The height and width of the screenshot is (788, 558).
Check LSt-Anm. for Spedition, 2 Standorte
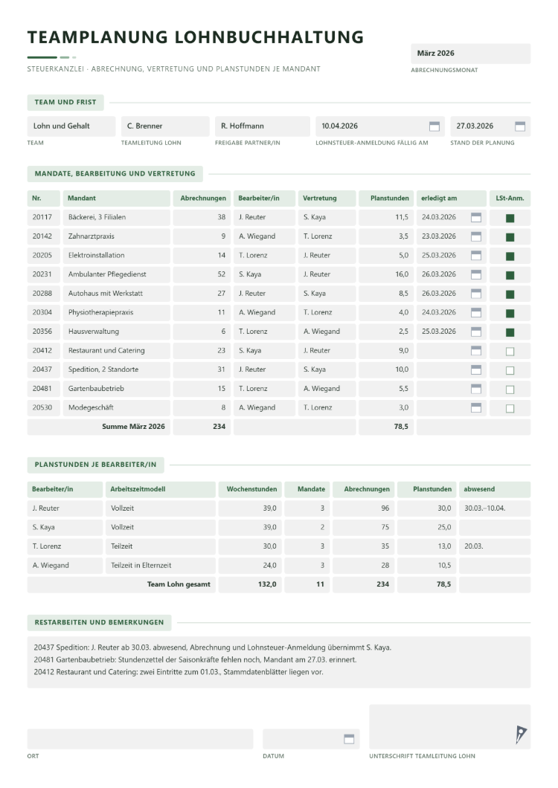pos(510,370)
